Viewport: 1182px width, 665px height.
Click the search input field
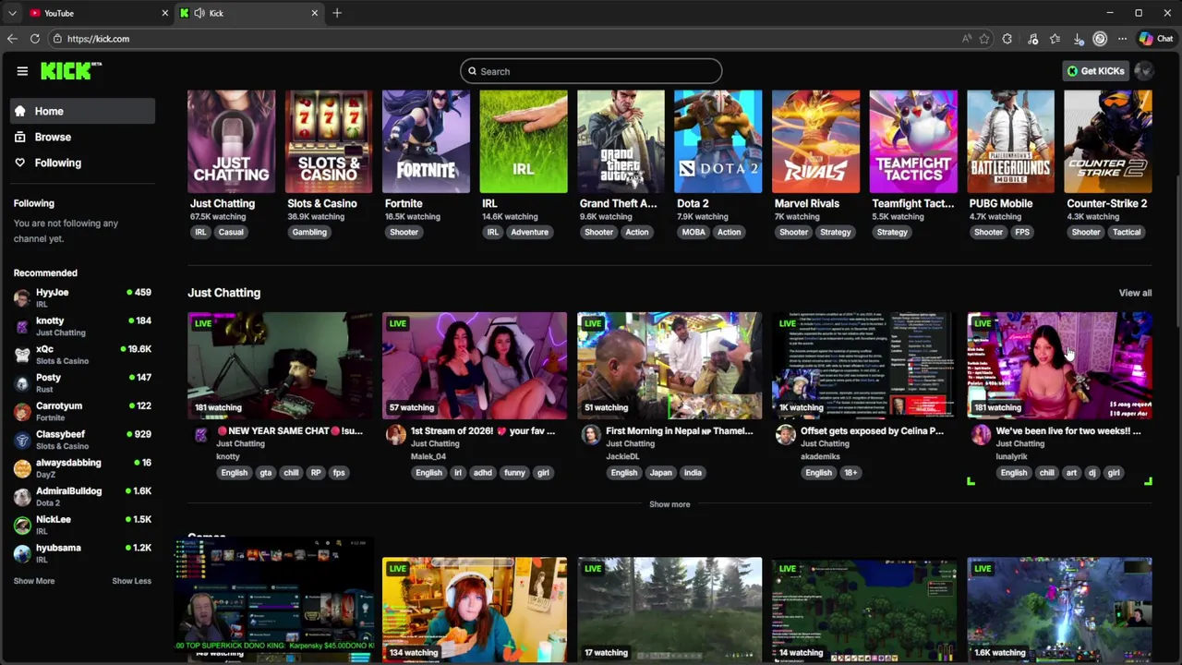pos(591,71)
